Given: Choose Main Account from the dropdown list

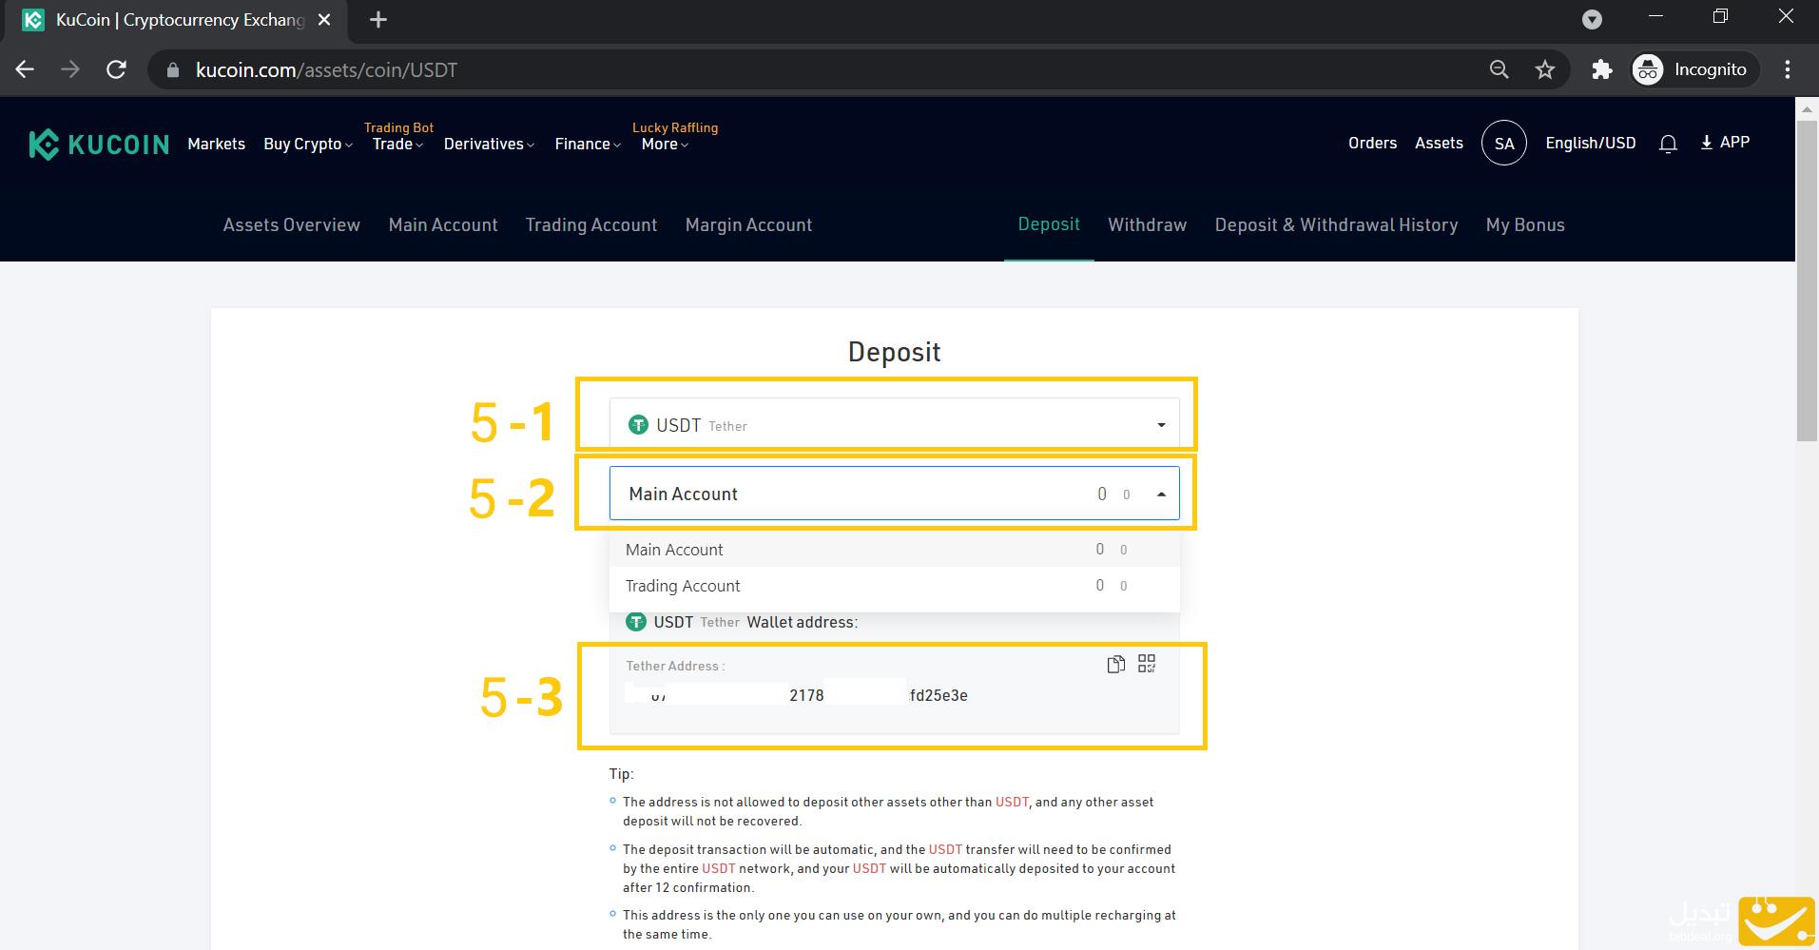Looking at the screenshot, I should (894, 550).
